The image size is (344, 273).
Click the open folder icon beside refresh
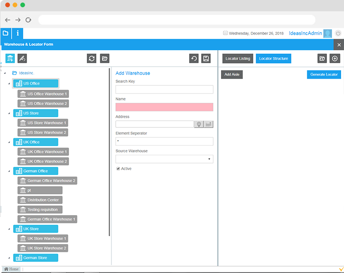[105, 58]
